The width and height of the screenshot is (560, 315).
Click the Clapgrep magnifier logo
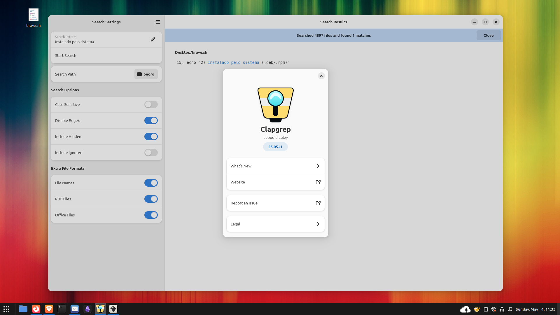point(276,105)
